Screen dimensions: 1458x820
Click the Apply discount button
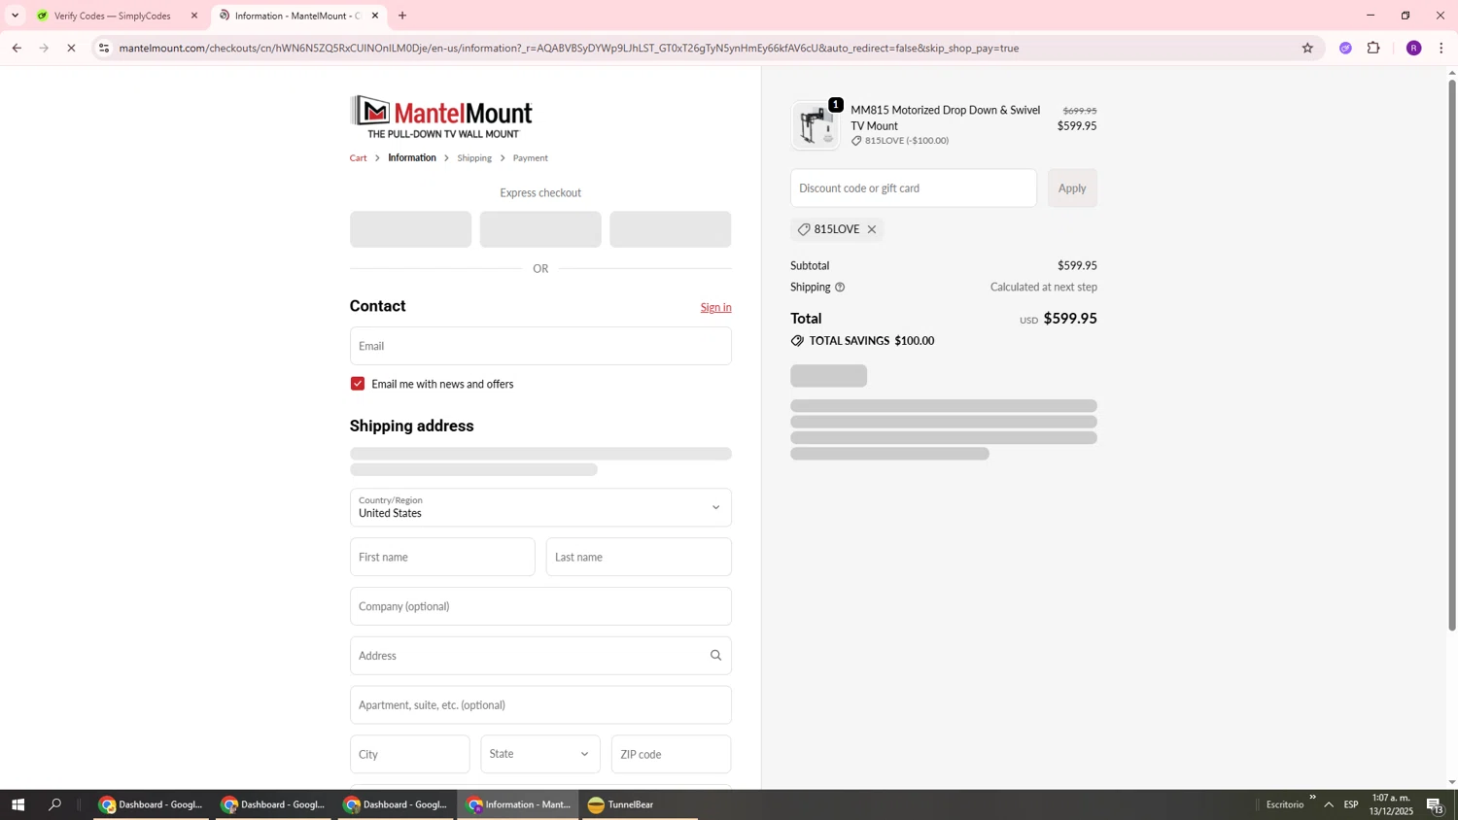coord(1072,188)
